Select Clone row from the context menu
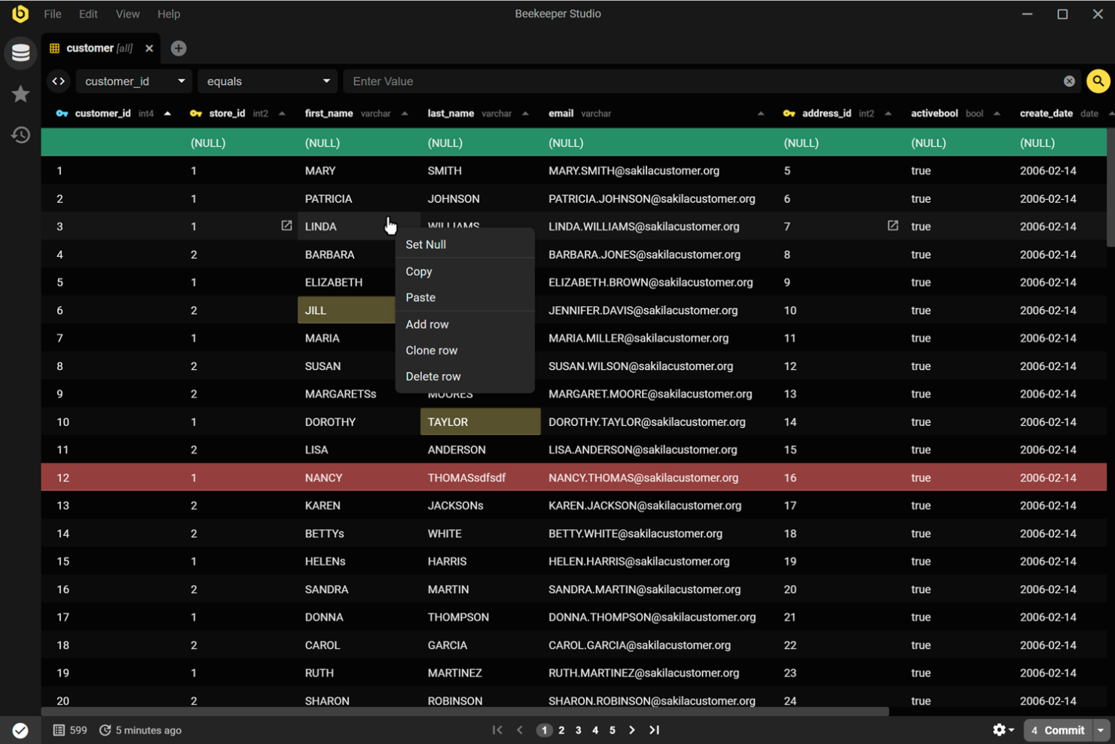 pos(431,350)
